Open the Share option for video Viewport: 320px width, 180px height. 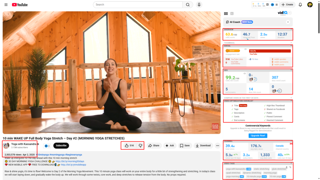[x=153, y=146]
